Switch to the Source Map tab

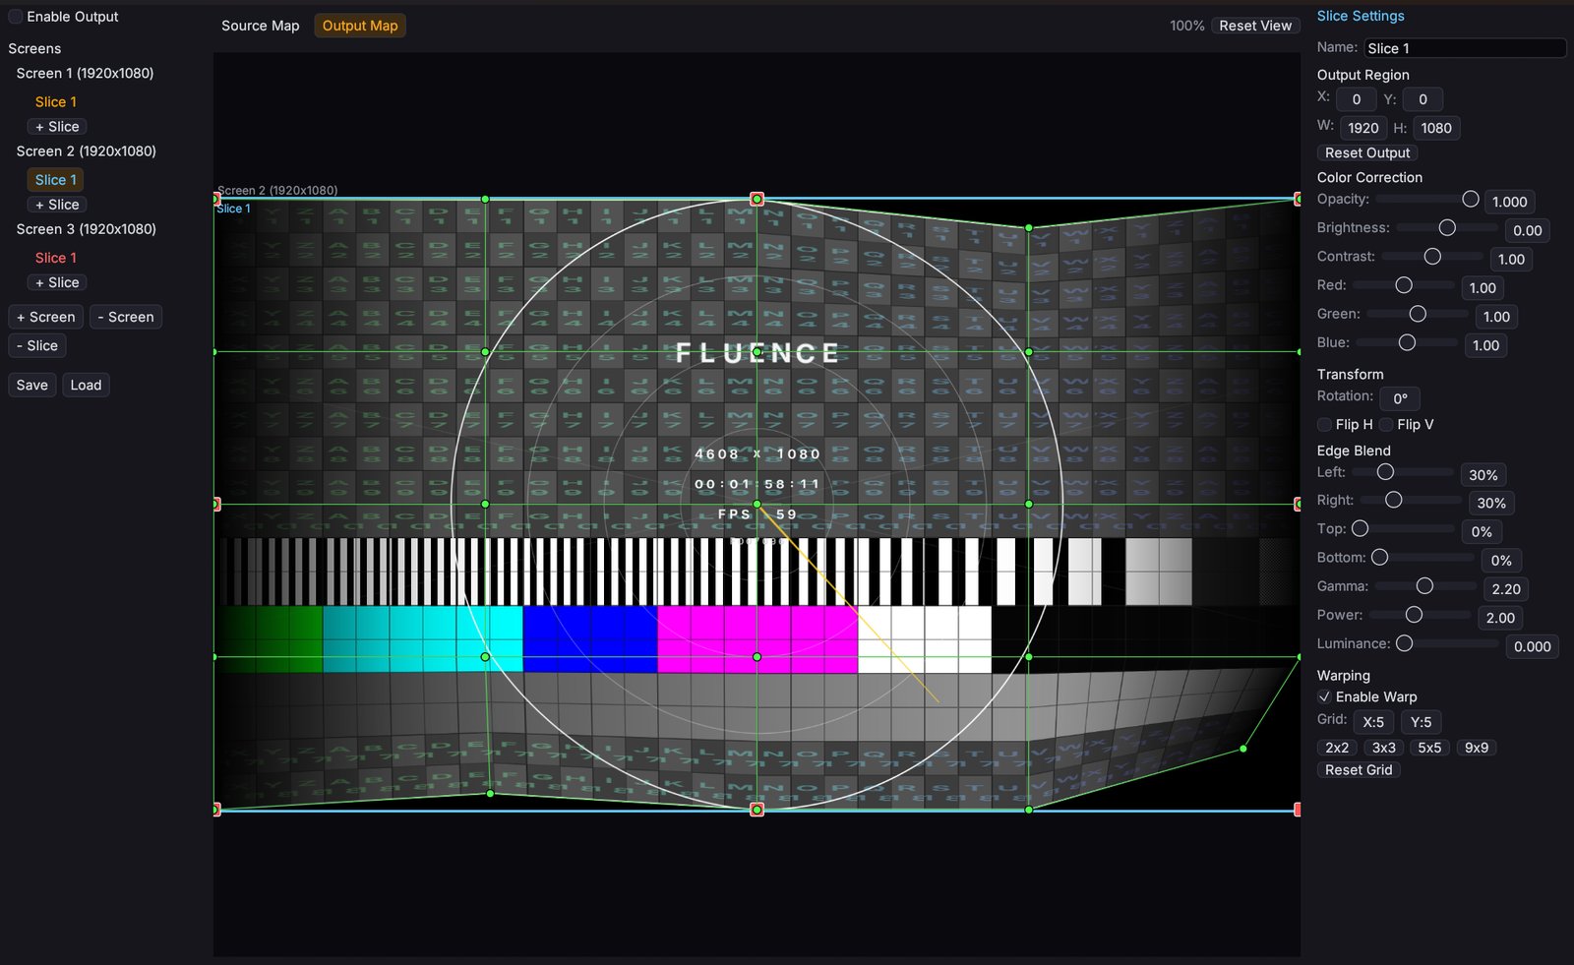[x=260, y=26]
